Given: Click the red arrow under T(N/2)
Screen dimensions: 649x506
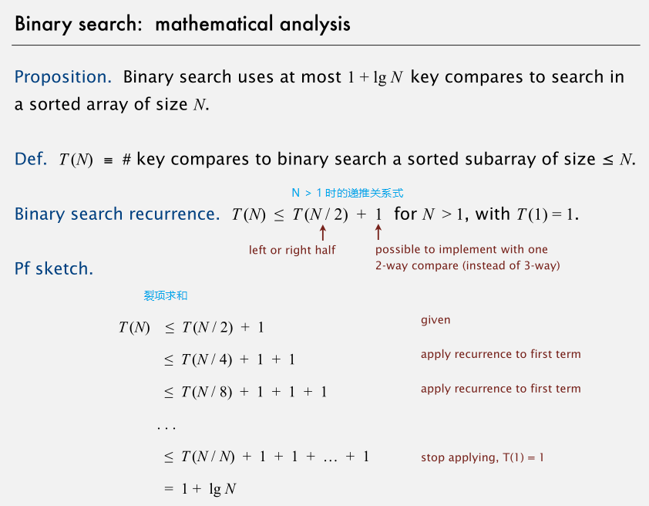Looking at the screenshot, I should (x=323, y=233).
